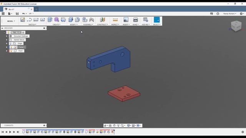246x138 pixels.
Task: Click the Zoom Window magnifier icon
Action: coord(122,125)
